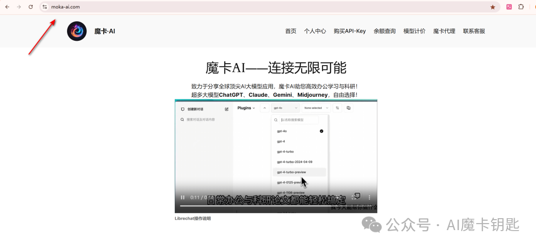Click the model search magnifier icon
The width and height of the screenshot is (536, 246).
click(276, 120)
